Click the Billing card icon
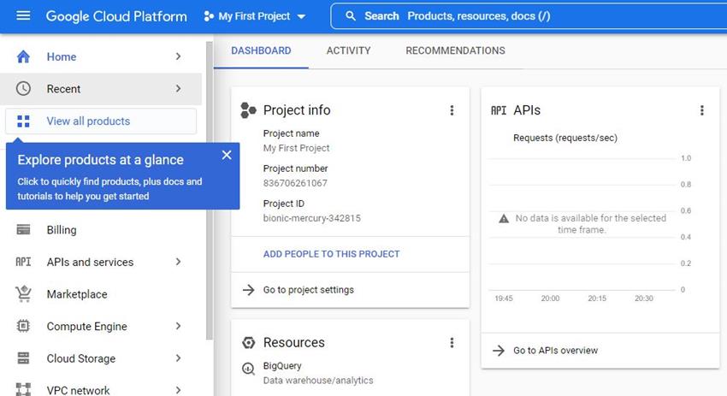 (x=23, y=229)
